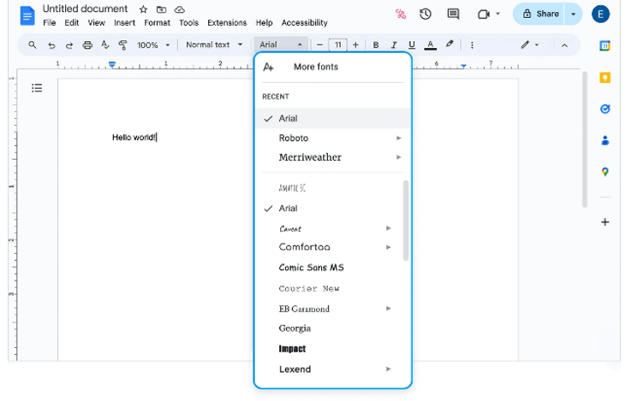632x401 pixels.
Task: Start a video call with camera icon
Action: (483, 15)
